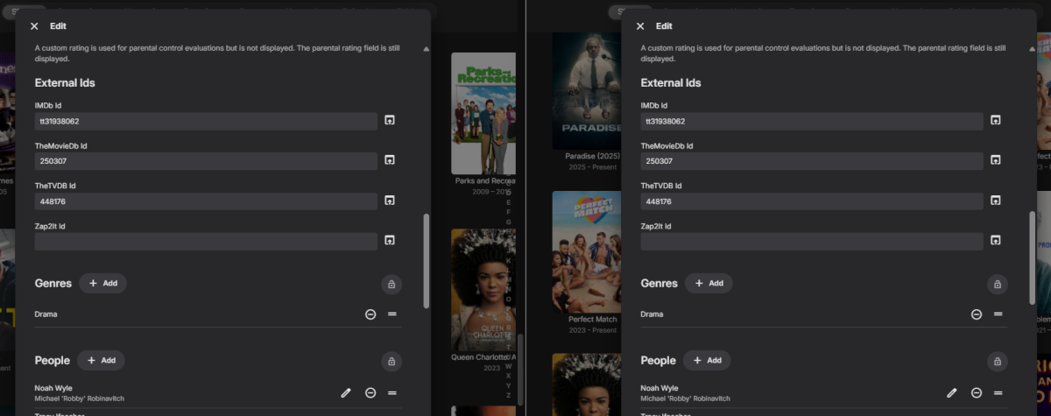Image resolution: width=1051 pixels, height=416 pixels.
Task: Add a genre in the left dialog
Action: click(103, 283)
